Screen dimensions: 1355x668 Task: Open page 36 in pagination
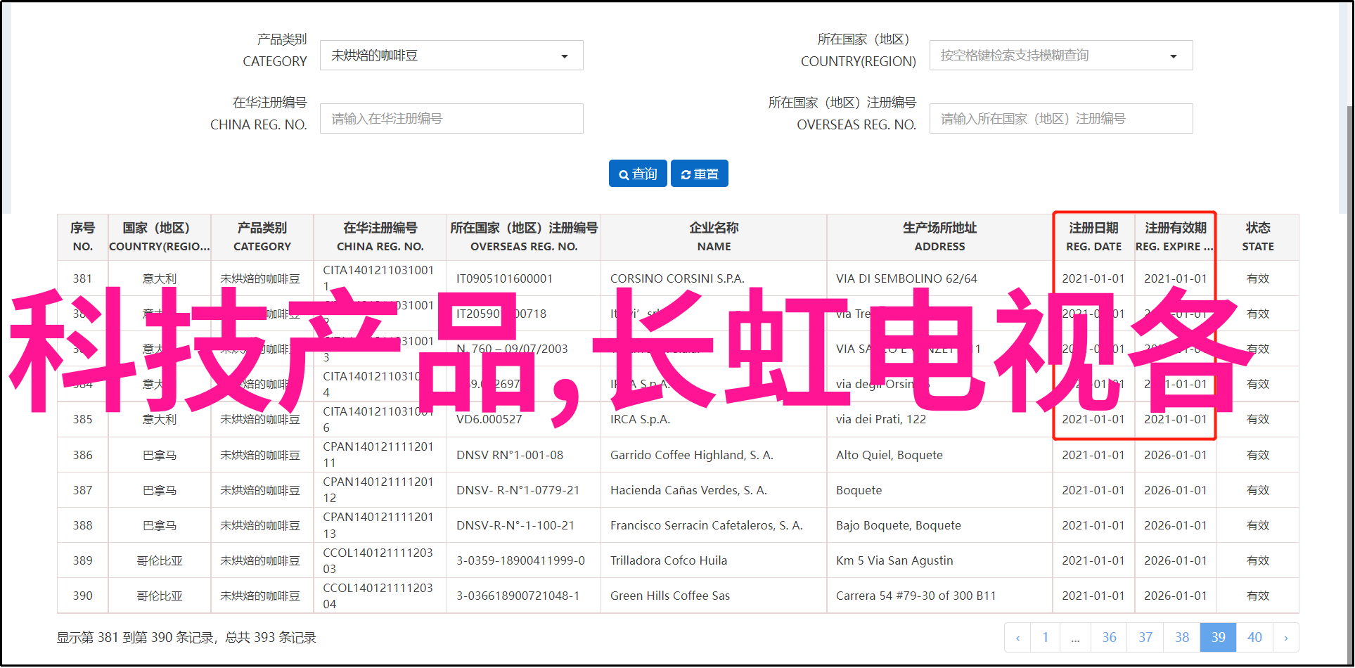(x=1109, y=638)
